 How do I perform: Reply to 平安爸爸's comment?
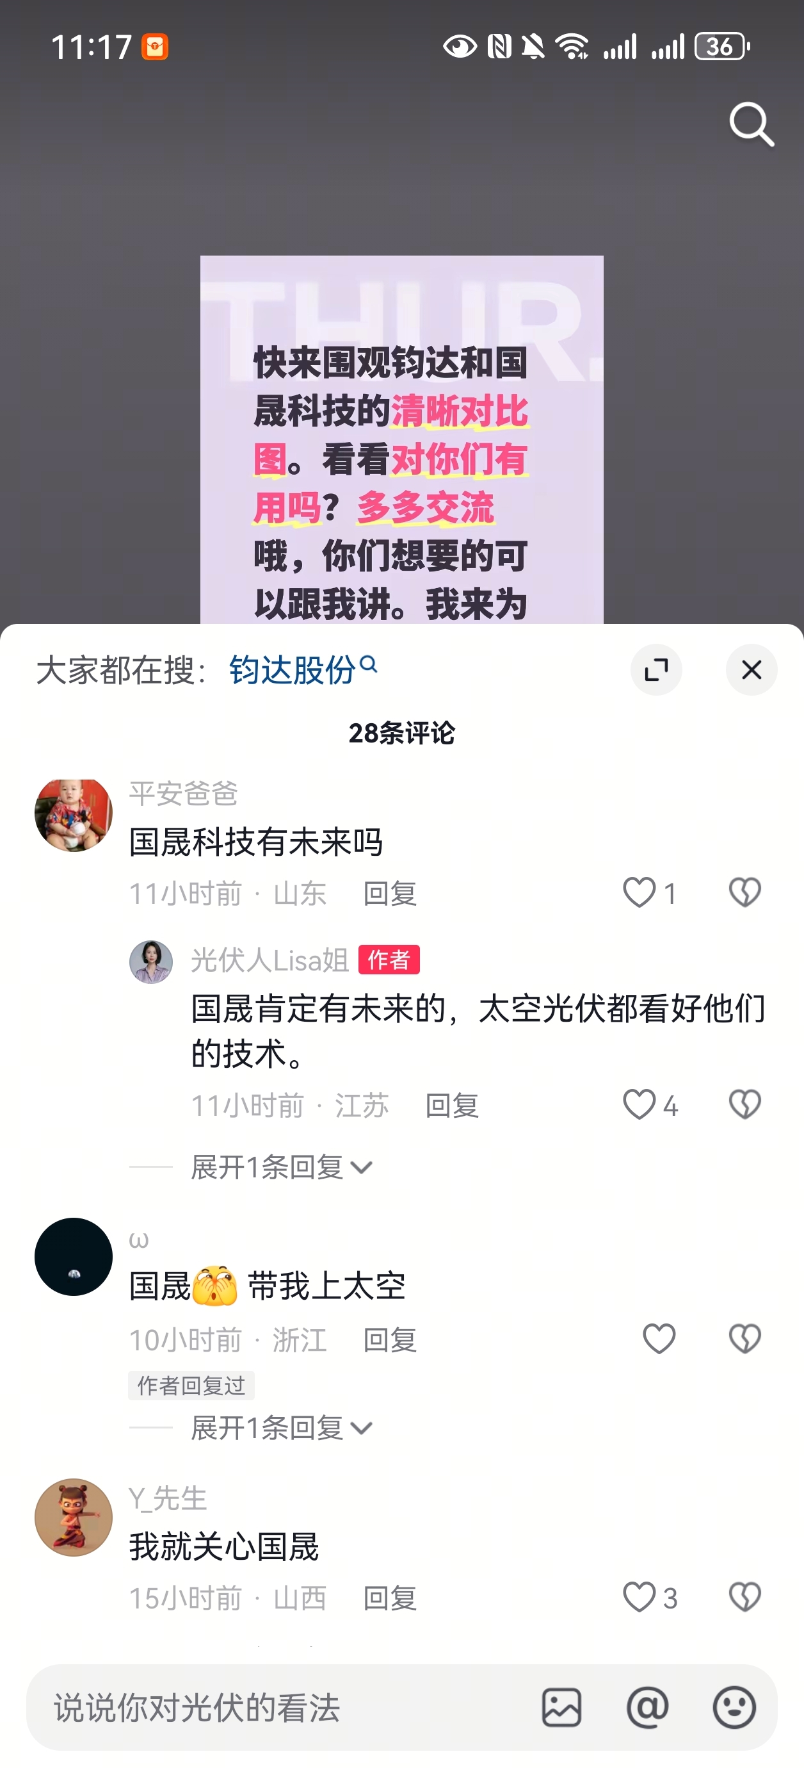pyautogui.click(x=390, y=894)
